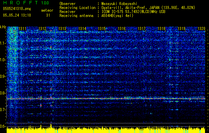
Task: Click the 1313 time marker
Action: (62, 29)
